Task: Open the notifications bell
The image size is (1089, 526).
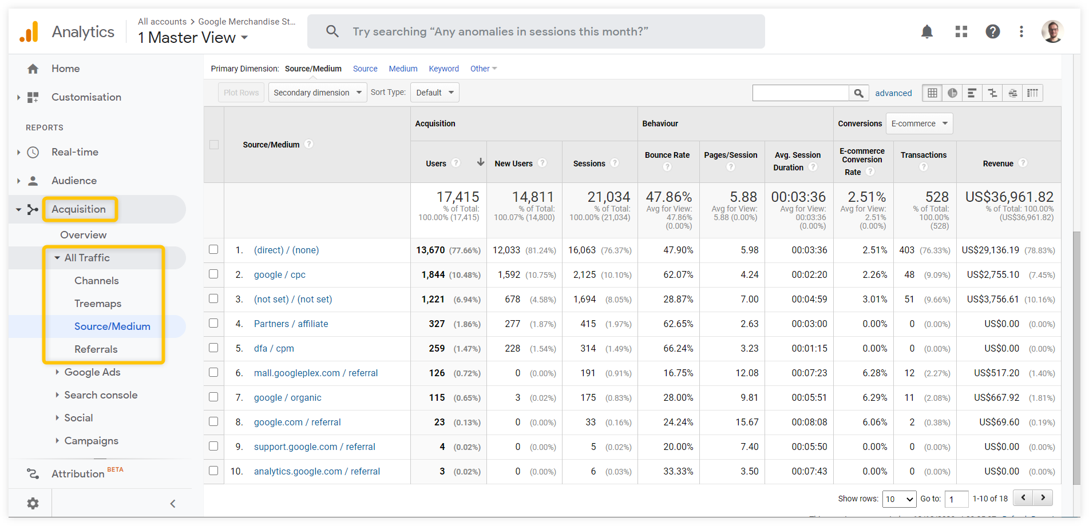Action: (927, 32)
